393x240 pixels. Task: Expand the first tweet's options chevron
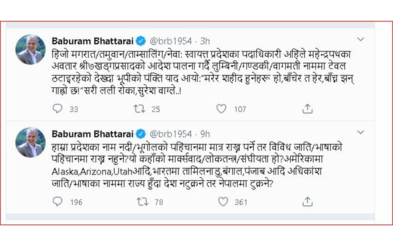361,40
